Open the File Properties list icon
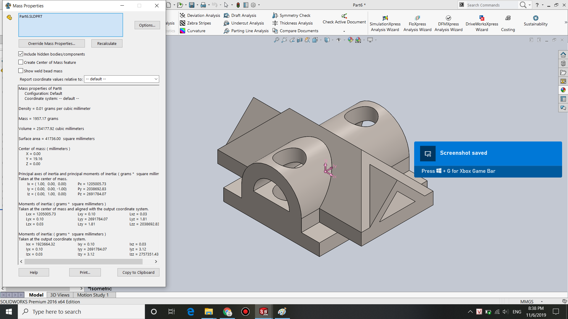Image resolution: width=568 pixels, height=319 pixels. (x=246, y=5)
